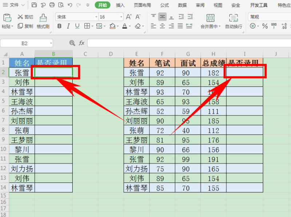Image resolution: width=291 pixels, height=217 pixels.
Task: Toggle Underline formatting
Action: pos(77,26)
